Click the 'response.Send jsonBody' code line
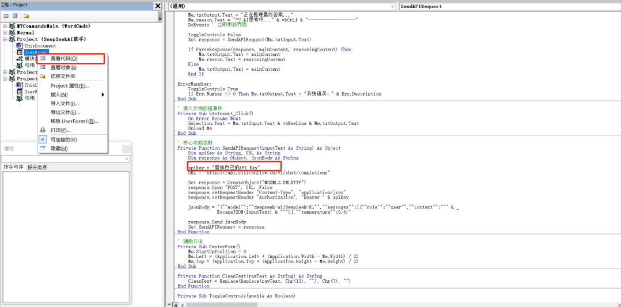This screenshot has height=307, width=622. (x=217, y=222)
